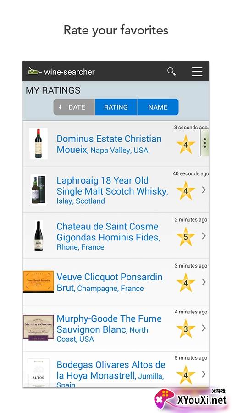Expand the Murphy-Goode entry chevron
232x413 pixels.
[204, 328]
